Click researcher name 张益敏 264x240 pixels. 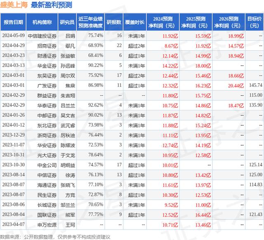coord(68,56)
